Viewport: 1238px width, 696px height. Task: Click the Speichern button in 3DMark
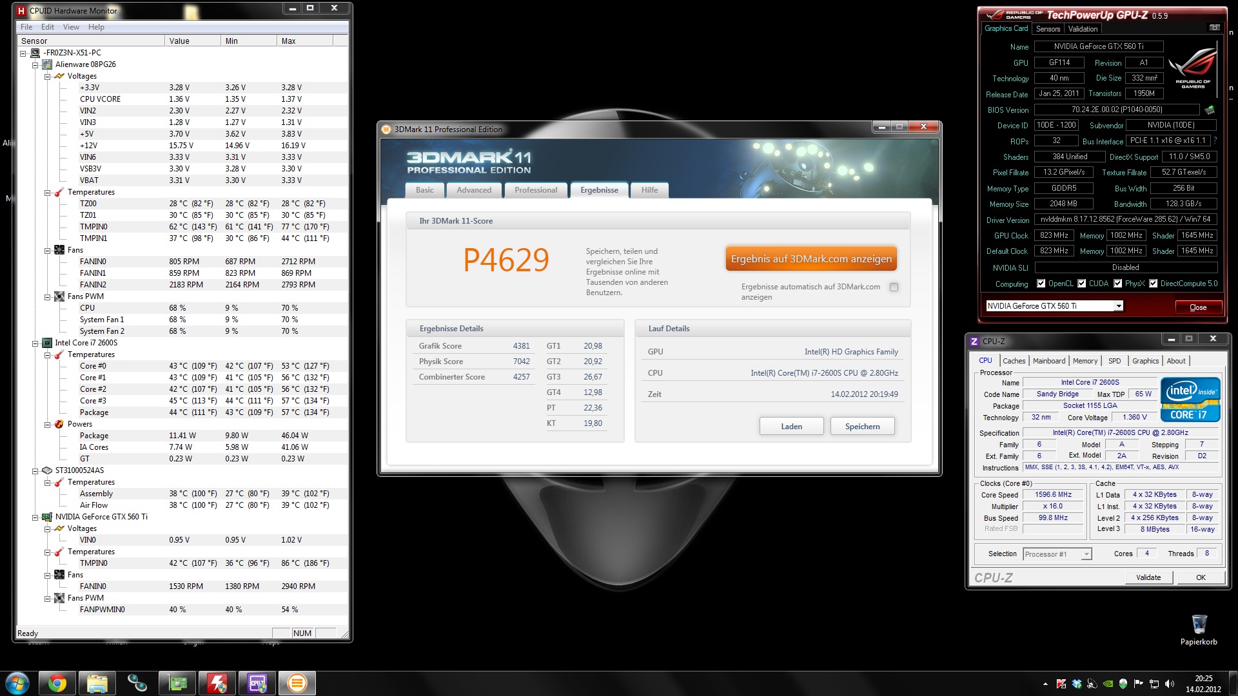863,427
